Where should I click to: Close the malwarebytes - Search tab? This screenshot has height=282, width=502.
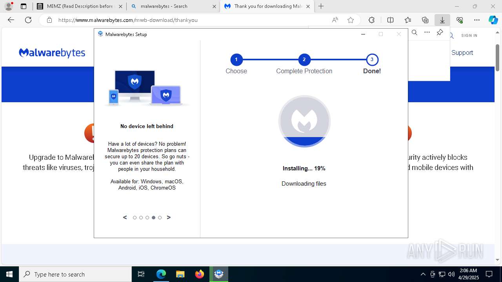pos(214,6)
